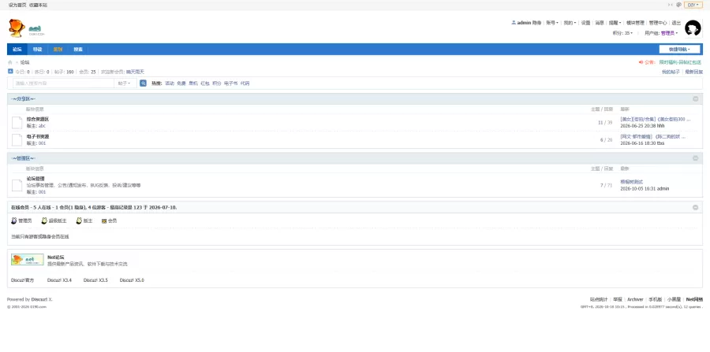The height and width of the screenshot is (352, 710).
Task: Go to the home breadcrumb icon
Action: coord(10,62)
